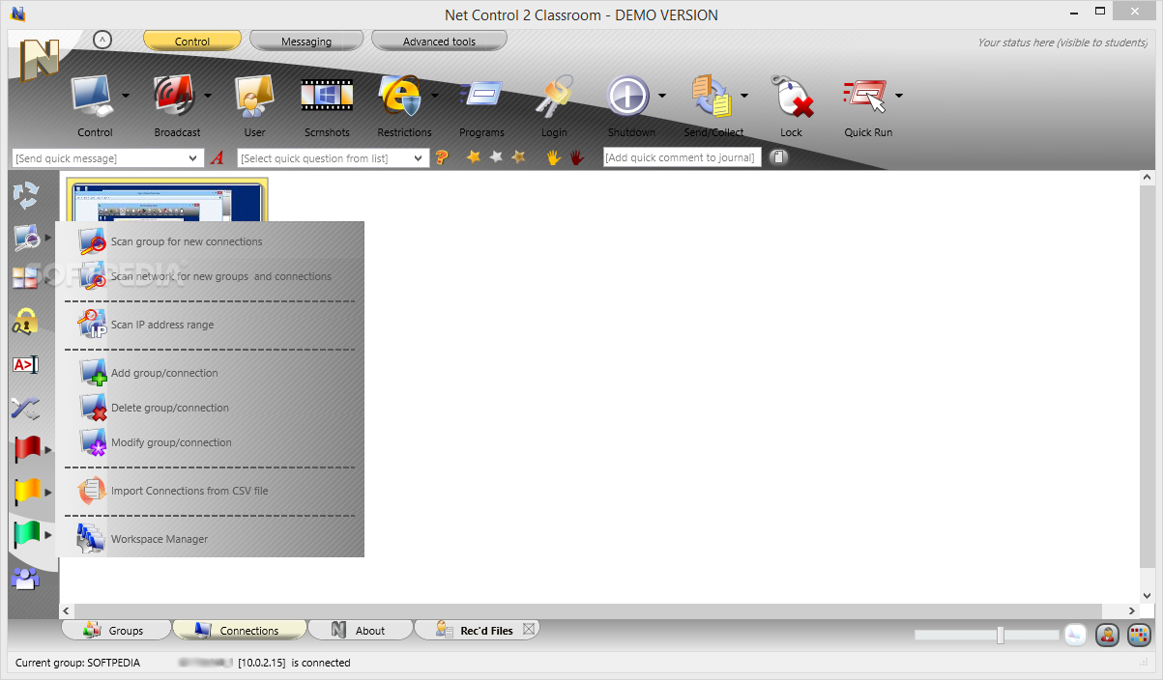This screenshot has width=1163, height=680.
Task: Open the Groups bottom tab
Action: pyautogui.click(x=116, y=630)
